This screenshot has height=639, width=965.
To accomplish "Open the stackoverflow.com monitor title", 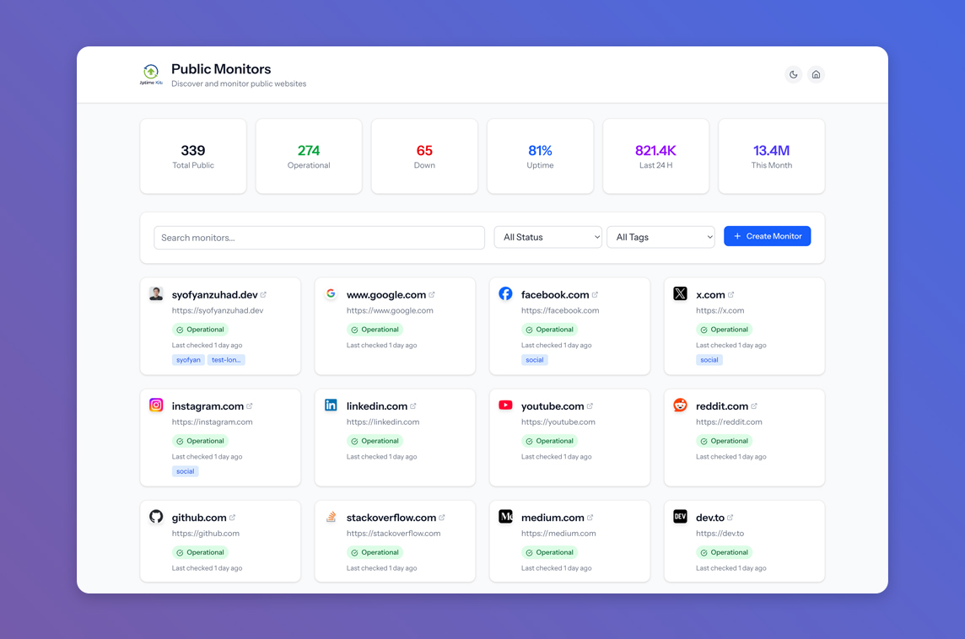I will click(x=391, y=518).
